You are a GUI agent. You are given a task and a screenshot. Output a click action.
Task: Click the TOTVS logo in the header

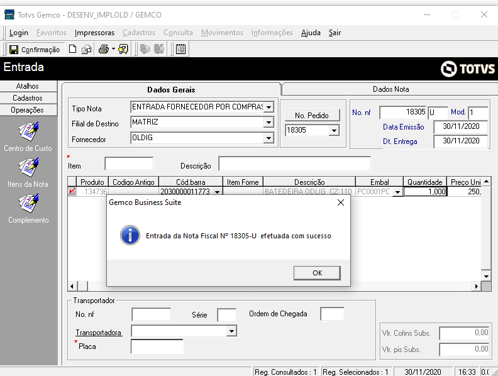pos(468,69)
